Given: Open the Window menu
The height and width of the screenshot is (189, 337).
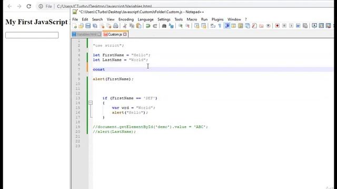Looking at the screenshot, I should 234,19.
